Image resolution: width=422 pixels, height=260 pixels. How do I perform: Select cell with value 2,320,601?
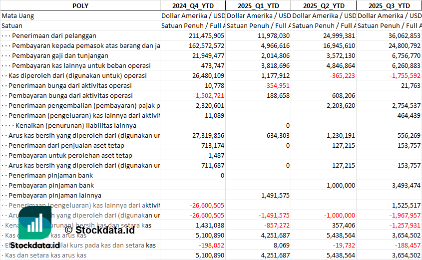[x=193, y=105]
